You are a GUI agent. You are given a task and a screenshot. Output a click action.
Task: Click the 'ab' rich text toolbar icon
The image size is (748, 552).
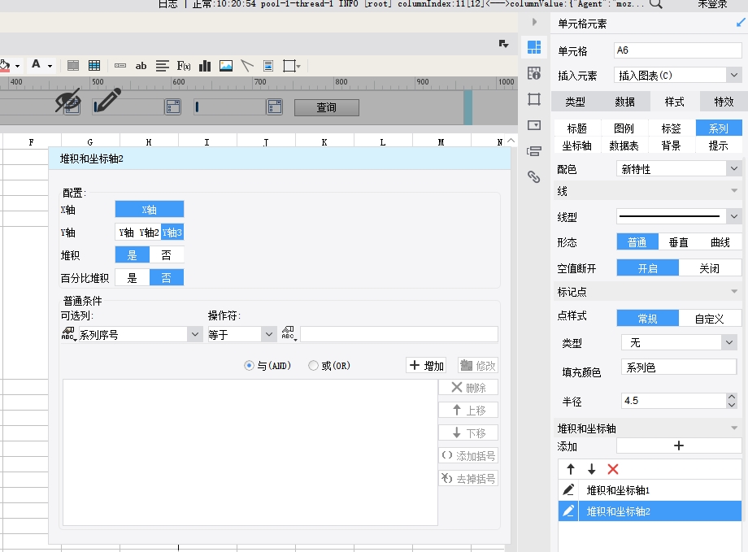(141, 66)
